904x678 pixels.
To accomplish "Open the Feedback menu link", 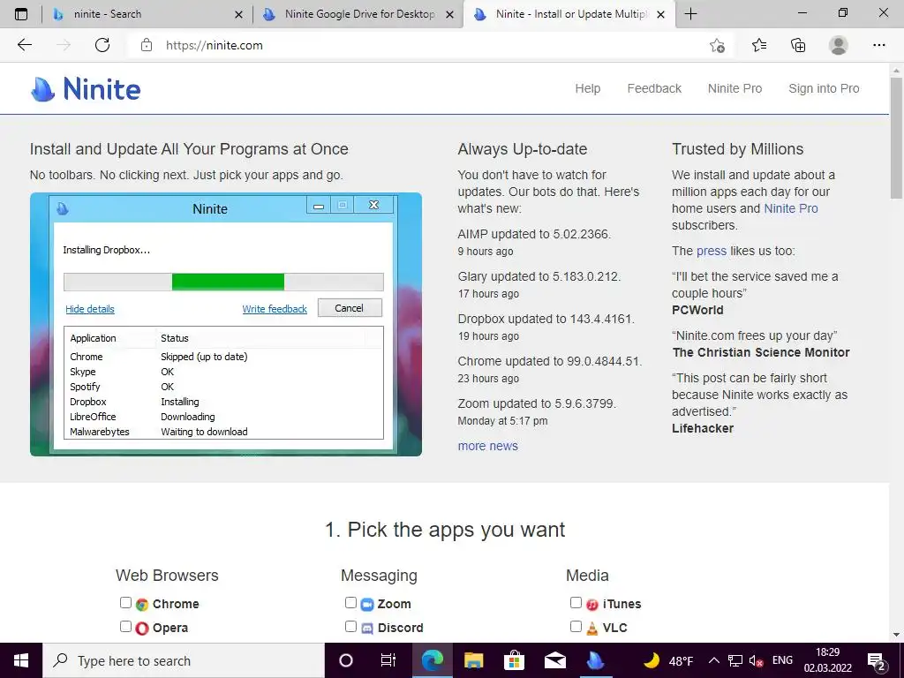I will point(654,88).
